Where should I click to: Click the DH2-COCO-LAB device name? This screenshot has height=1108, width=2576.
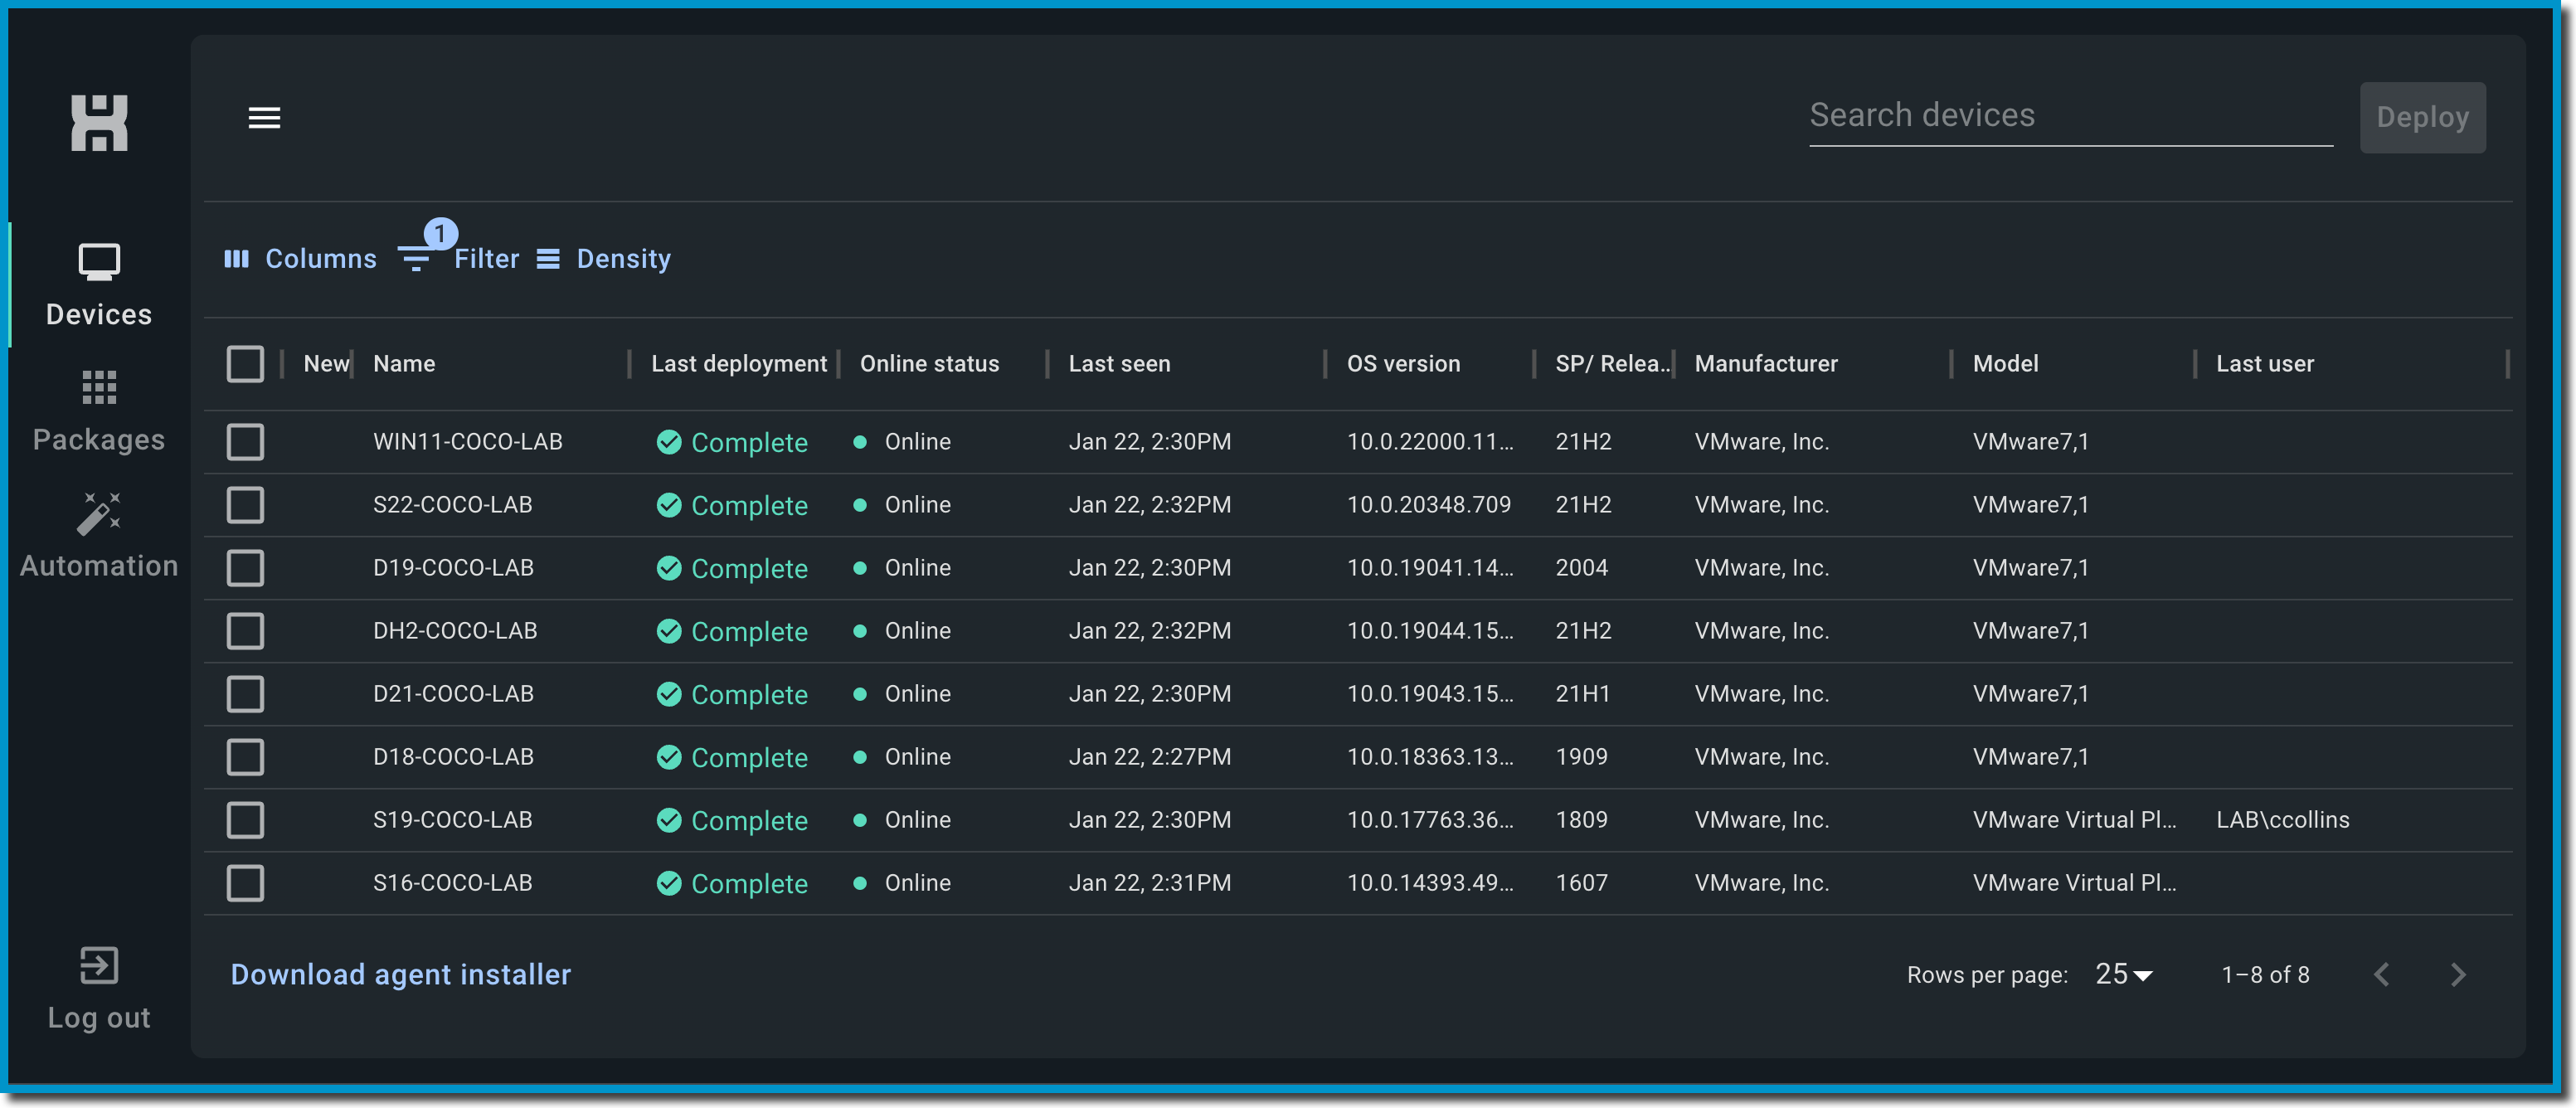coord(455,631)
